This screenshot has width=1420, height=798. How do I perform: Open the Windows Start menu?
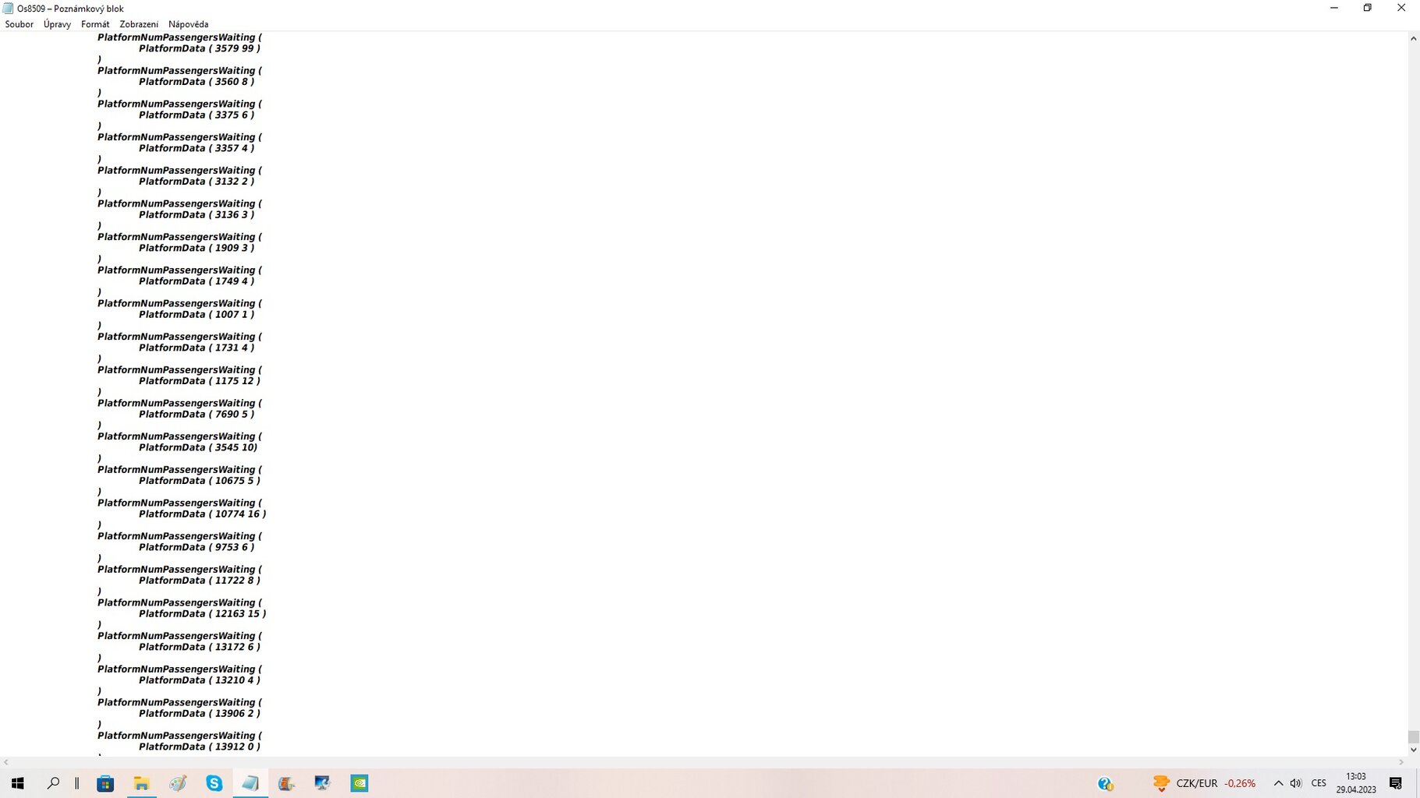[17, 783]
